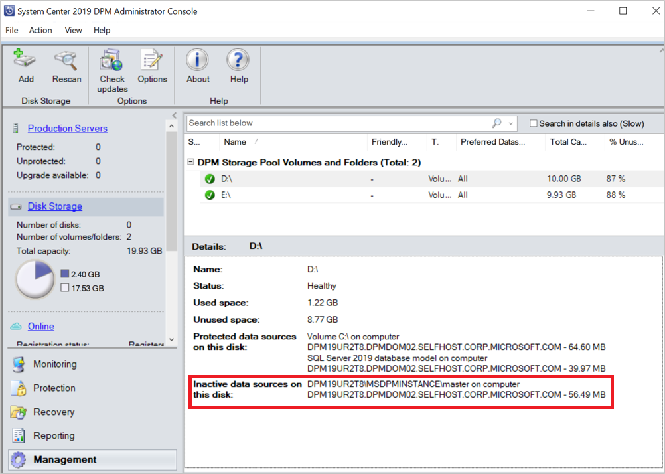
Task: Click the Add disk storage icon
Action: (x=25, y=59)
